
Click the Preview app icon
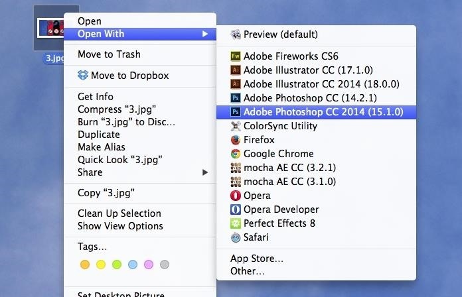point(236,34)
